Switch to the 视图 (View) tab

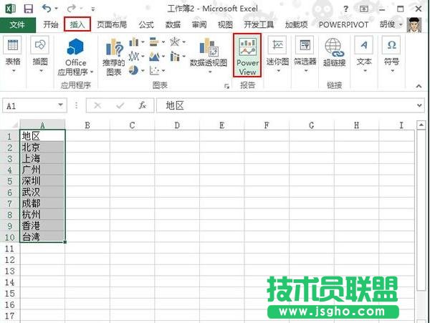[225, 24]
